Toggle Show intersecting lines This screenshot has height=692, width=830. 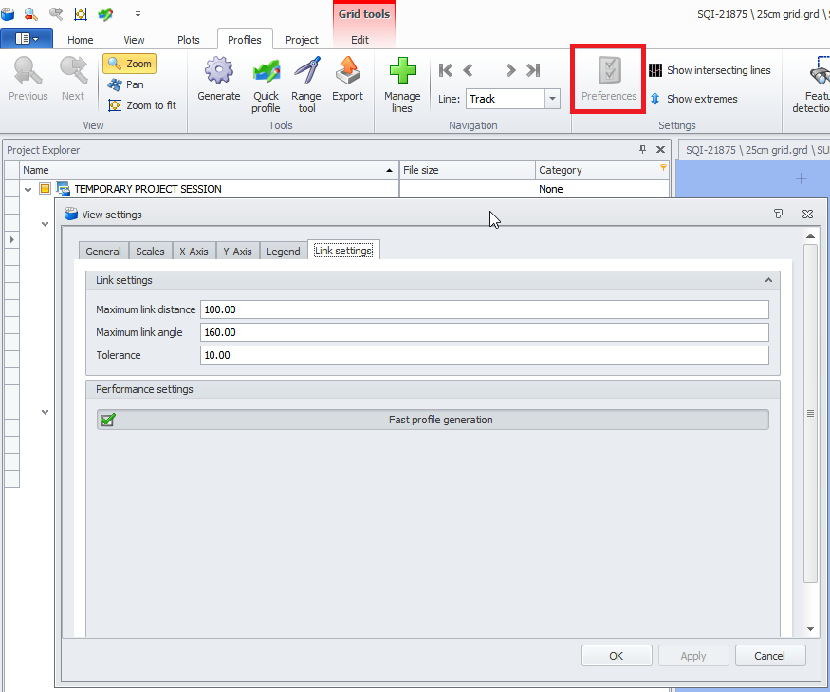coord(709,70)
